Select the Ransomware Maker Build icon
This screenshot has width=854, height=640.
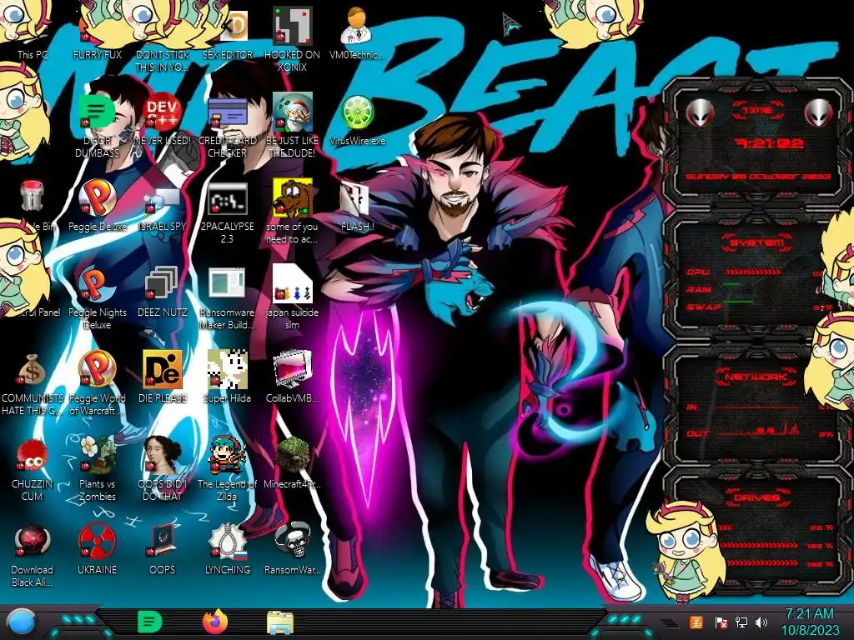227,283
